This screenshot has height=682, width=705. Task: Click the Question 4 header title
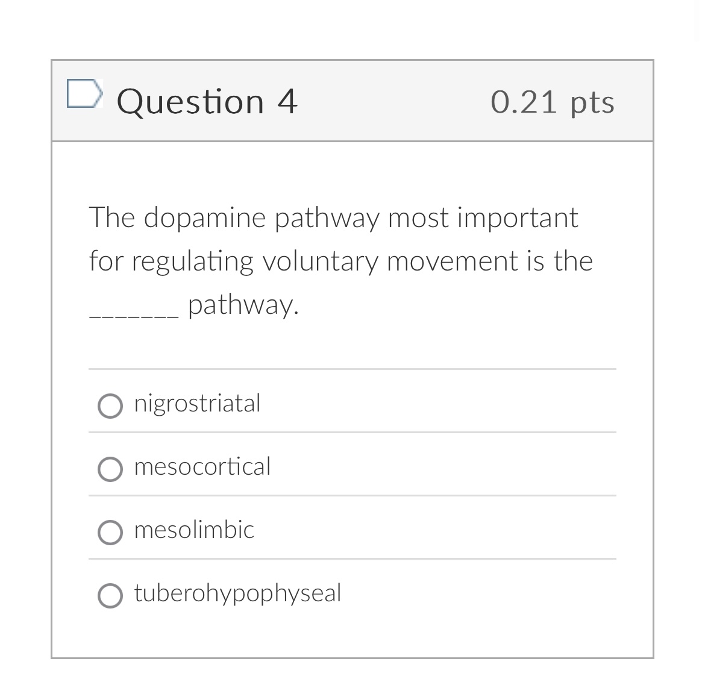tap(208, 101)
